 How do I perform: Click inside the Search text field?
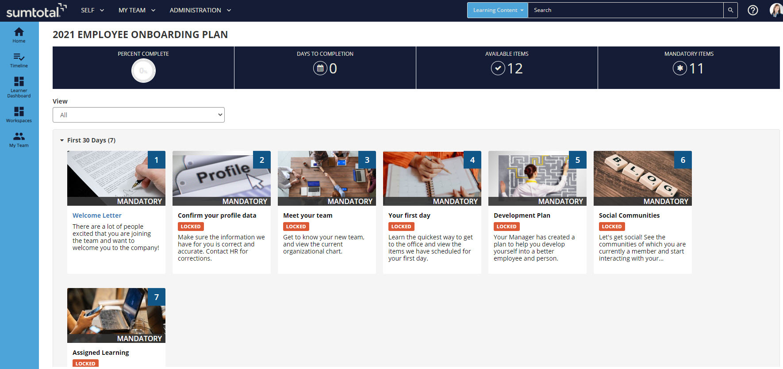pos(625,10)
